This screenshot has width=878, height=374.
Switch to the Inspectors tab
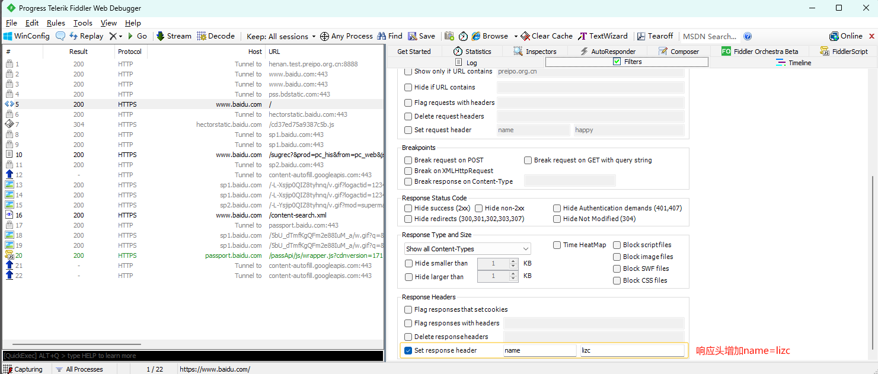(535, 52)
